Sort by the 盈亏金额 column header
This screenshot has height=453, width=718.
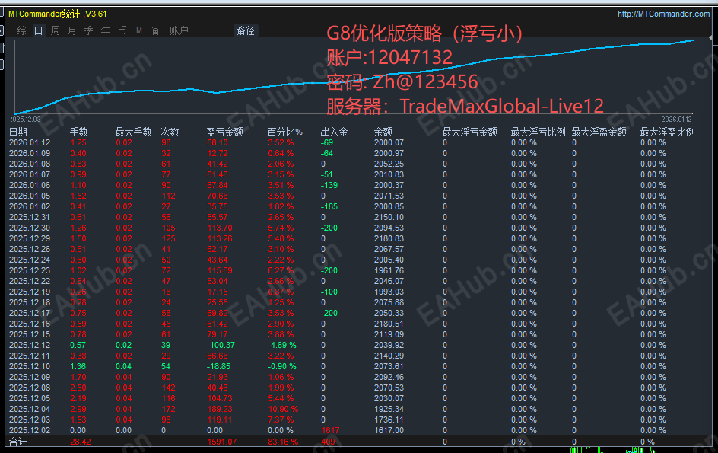227,131
